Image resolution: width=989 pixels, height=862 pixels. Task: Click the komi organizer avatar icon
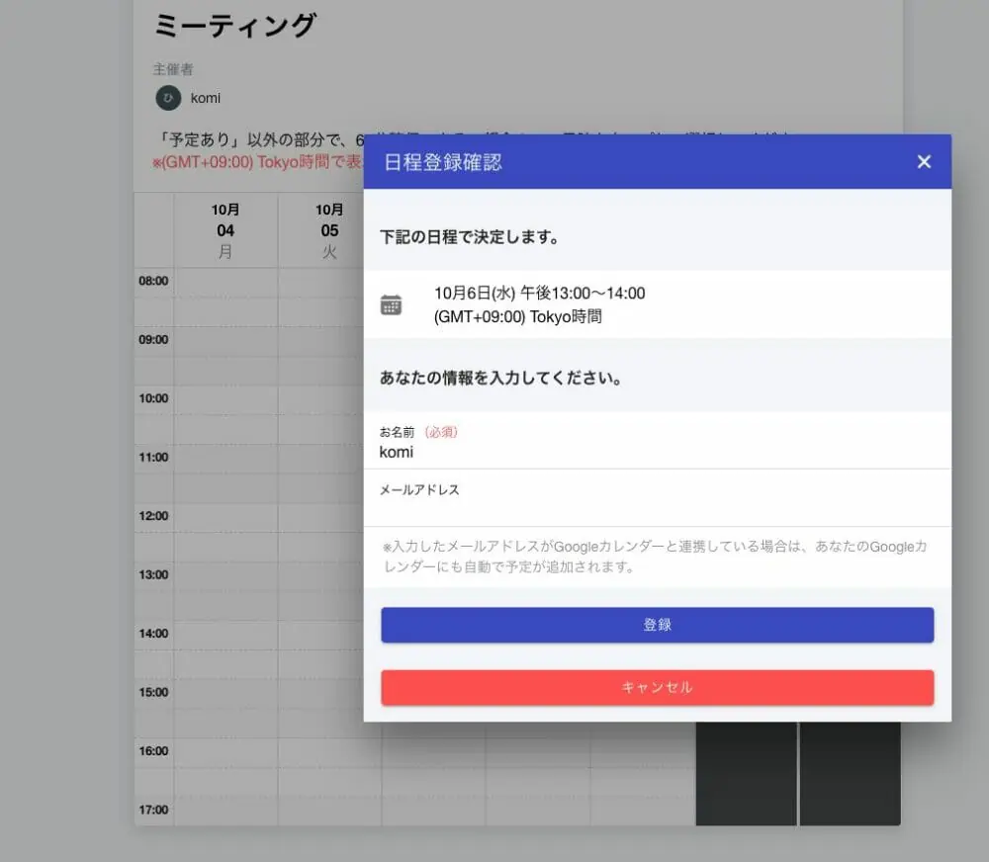point(168,98)
